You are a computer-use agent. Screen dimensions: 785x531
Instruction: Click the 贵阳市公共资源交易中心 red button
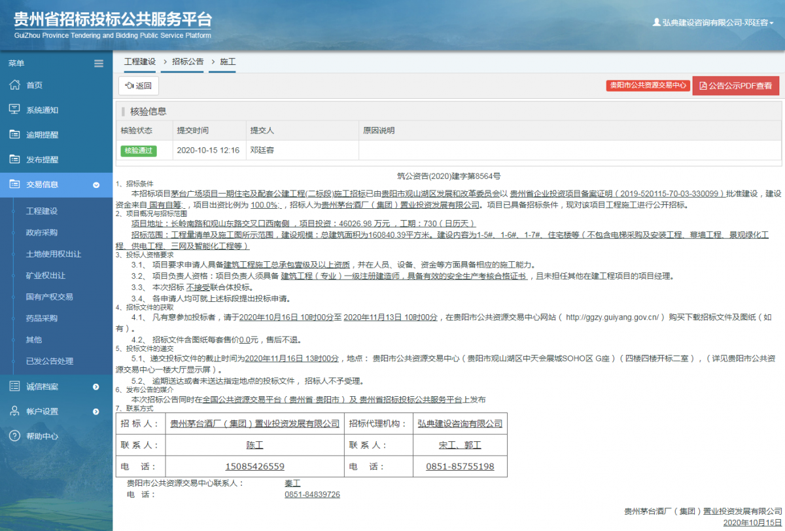click(x=648, y=85)
